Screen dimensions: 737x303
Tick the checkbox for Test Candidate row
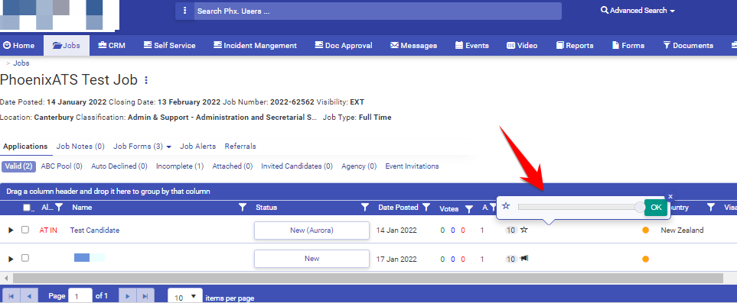25,230
